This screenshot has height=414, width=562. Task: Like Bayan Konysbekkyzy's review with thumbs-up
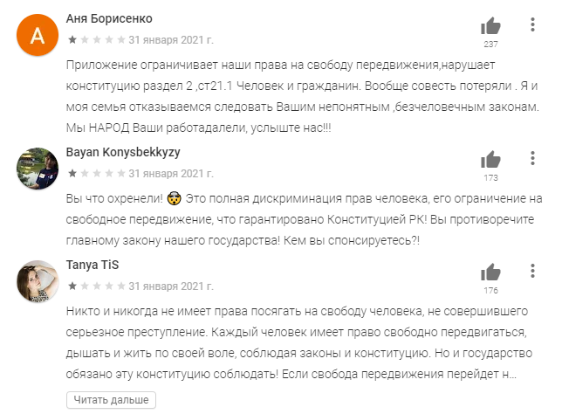click(x=490, y=160)
